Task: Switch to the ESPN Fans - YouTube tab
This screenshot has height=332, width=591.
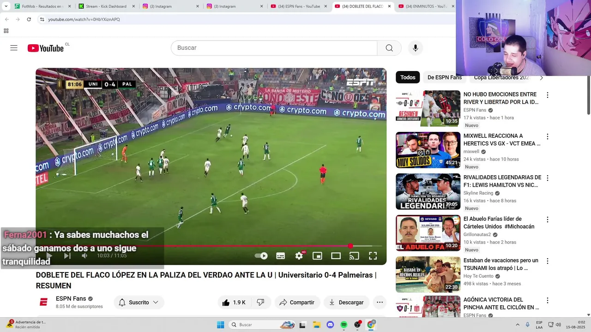Action: pos(299,6)
